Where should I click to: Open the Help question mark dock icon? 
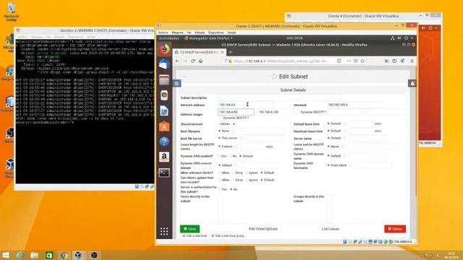[164, 142]
